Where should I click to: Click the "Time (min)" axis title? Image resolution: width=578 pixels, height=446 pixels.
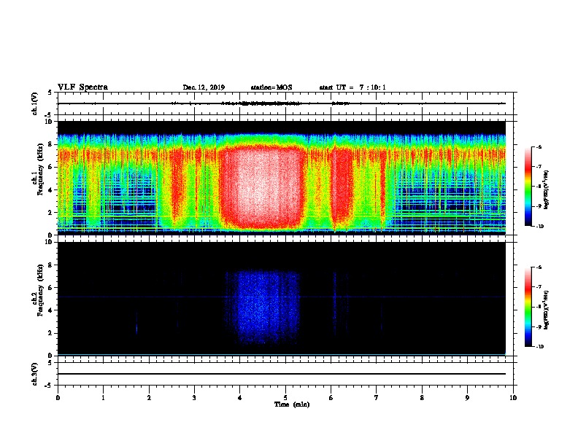click(x=292, y=404)
